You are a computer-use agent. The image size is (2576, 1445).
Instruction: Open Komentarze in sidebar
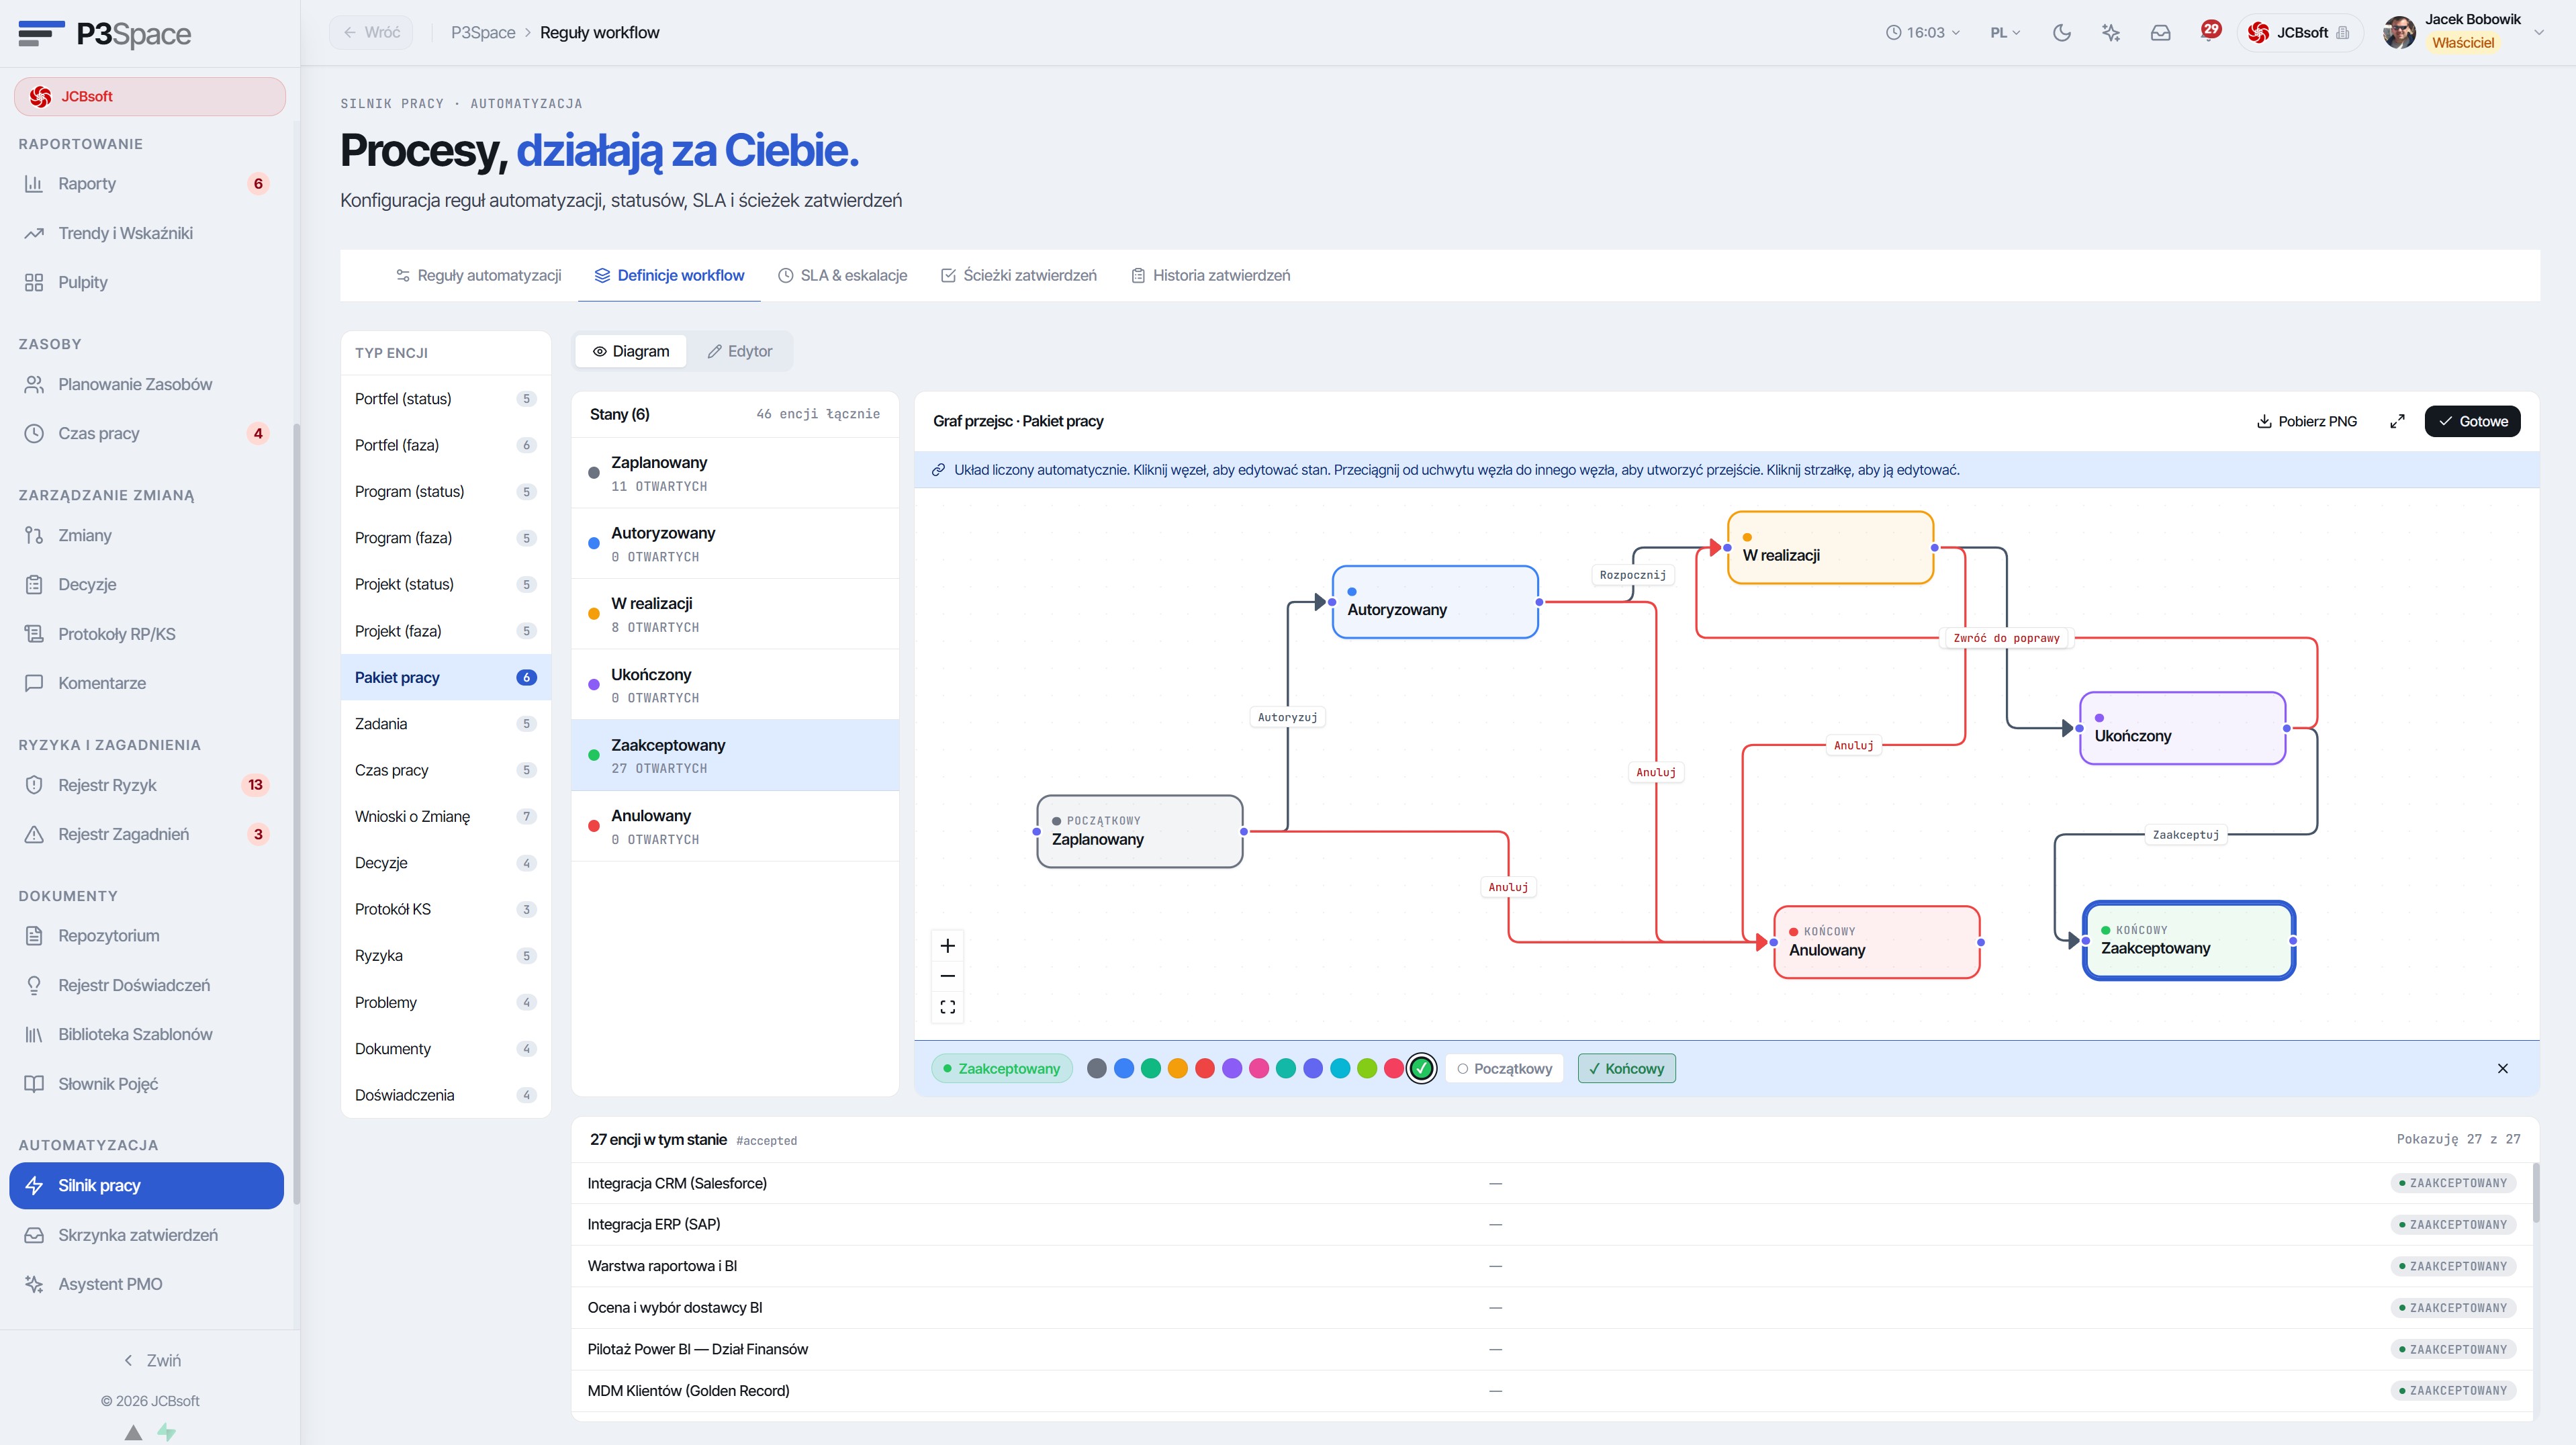tap(147, 683)
